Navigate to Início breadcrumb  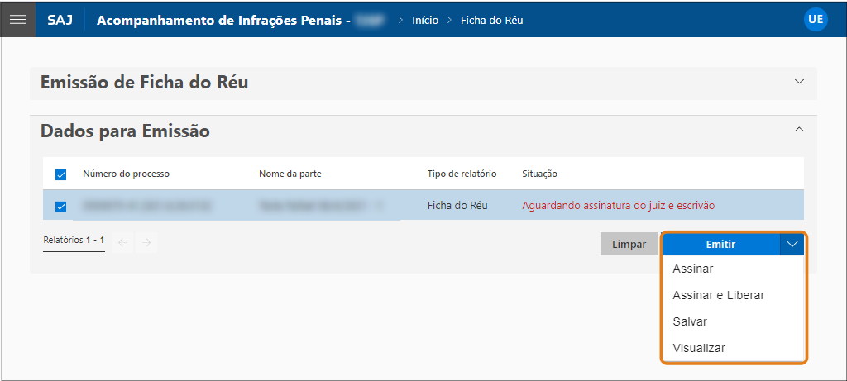point(425,20)
